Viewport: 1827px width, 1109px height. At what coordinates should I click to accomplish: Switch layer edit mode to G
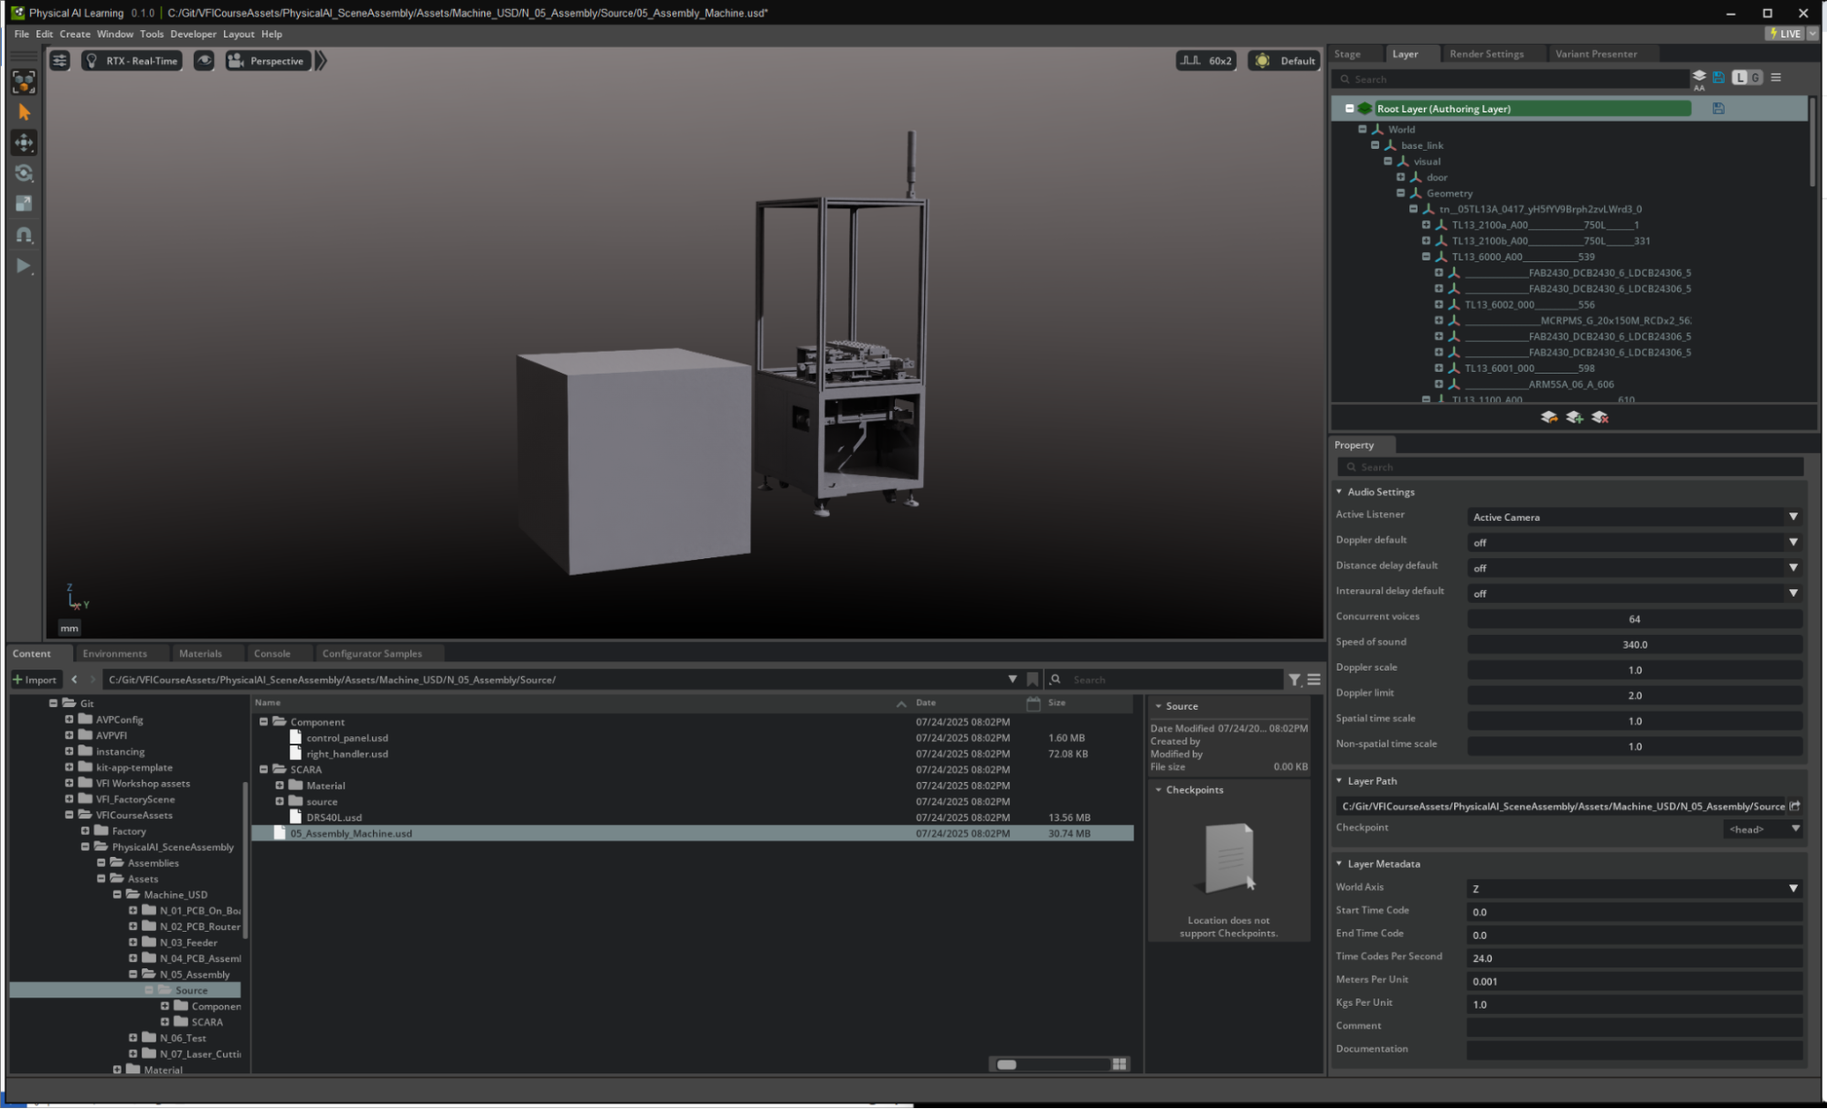(1756, 78)
